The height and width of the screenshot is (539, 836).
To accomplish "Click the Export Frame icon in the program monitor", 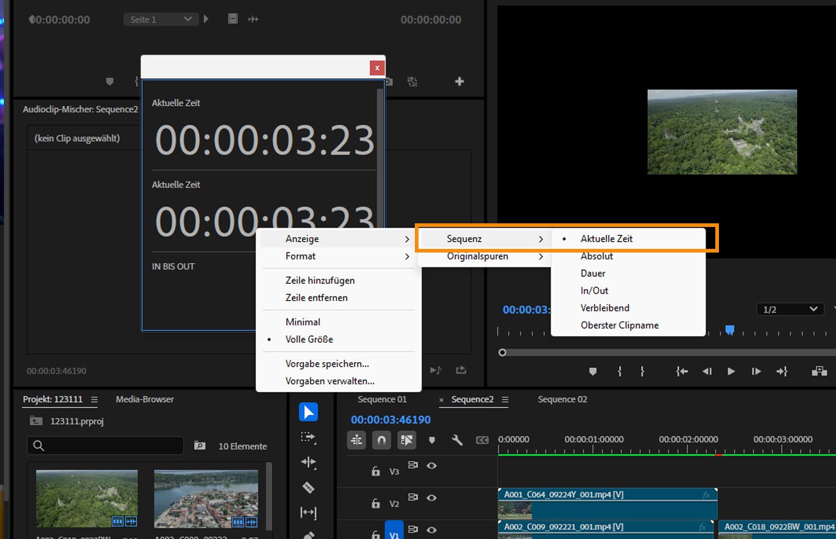I will pos(820,372).
